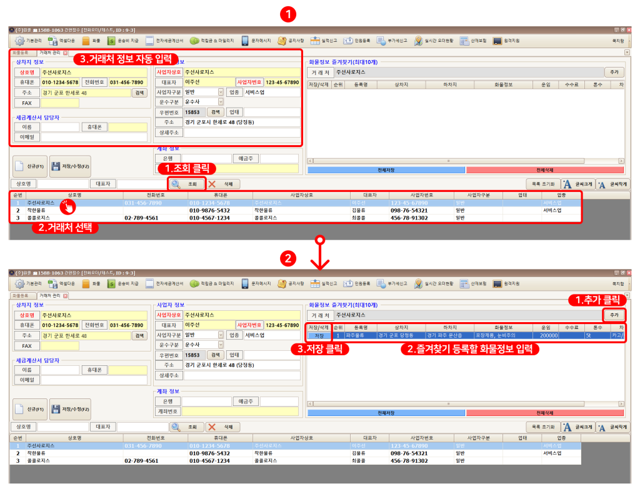The height and width of the screenshot is (491, 640).
Task: Select 착한물류 row in top window customer list
Action: 36,211
